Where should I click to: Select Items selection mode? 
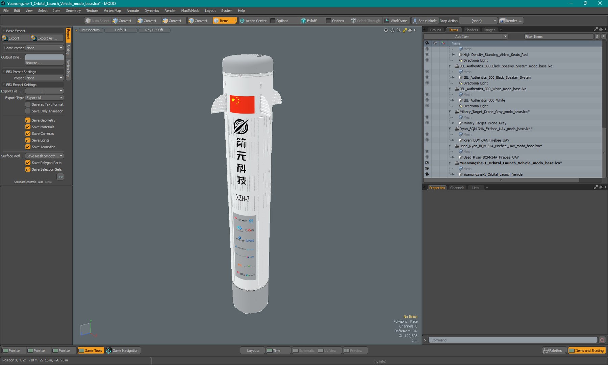point(224,21)
